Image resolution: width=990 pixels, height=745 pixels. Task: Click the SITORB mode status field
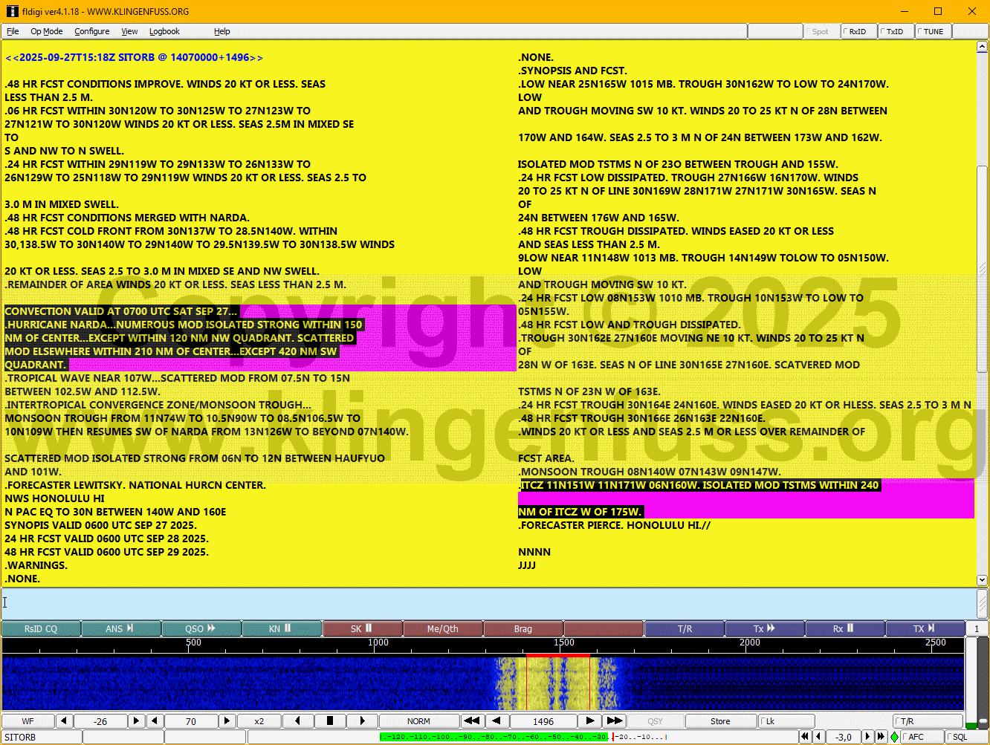tap(41, 737)
